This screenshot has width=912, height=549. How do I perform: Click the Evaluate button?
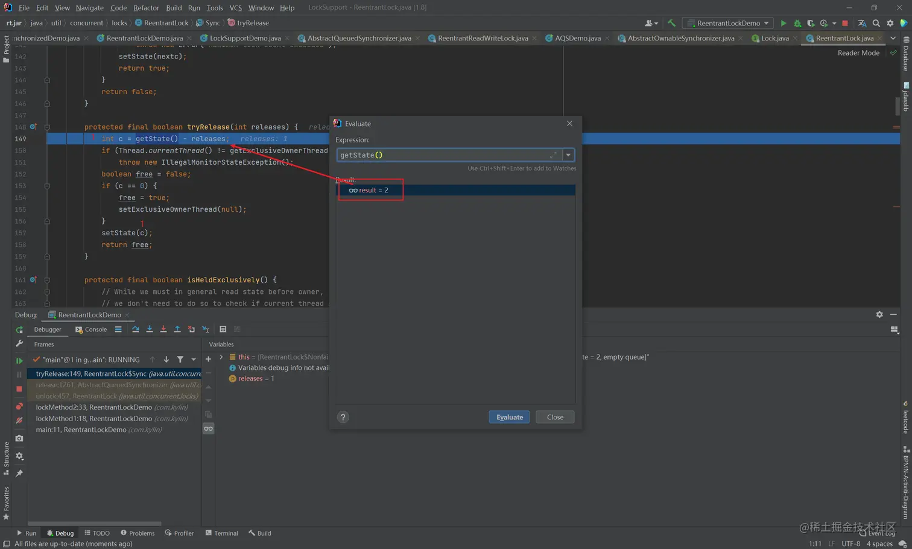(509, 417)
